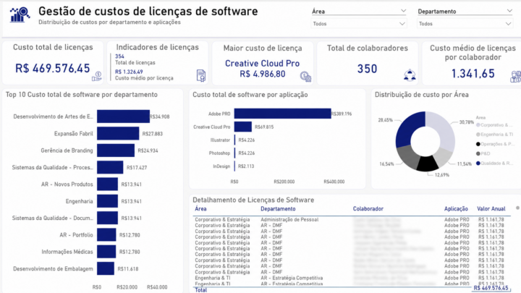Open the Área filter dropdown set to Todos

[x=359, y=24]
